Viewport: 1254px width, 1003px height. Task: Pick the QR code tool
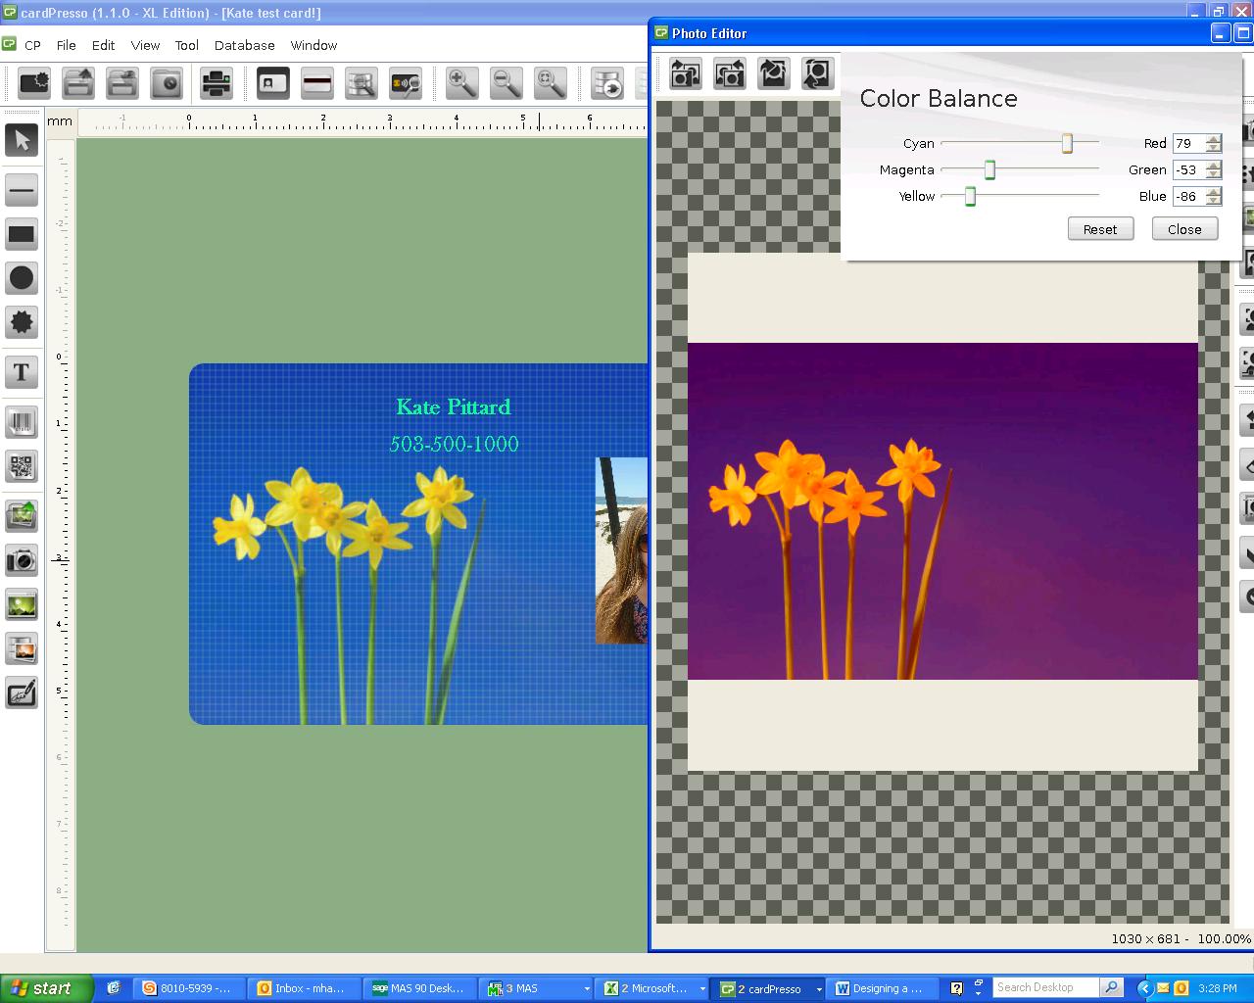(x=22, y=467)
